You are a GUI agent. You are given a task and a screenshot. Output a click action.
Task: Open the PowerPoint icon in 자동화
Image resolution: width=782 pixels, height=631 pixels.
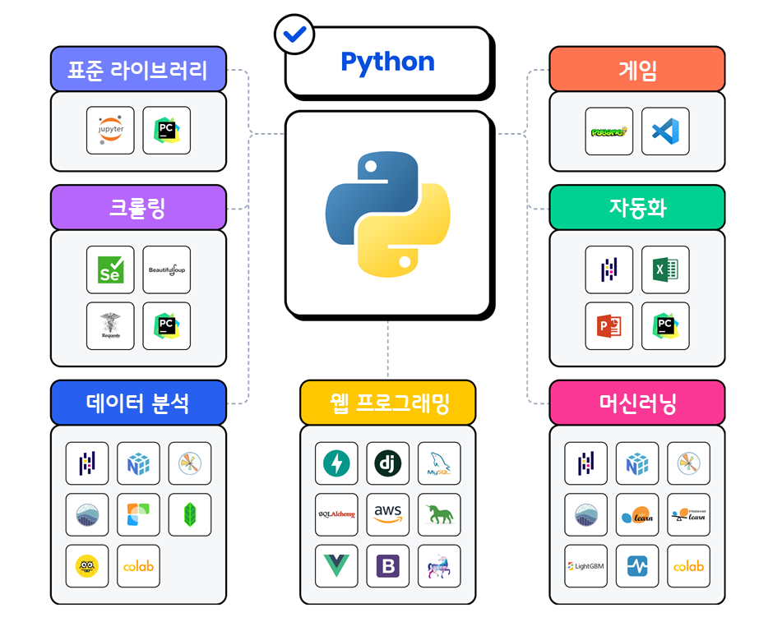(609, 326)
